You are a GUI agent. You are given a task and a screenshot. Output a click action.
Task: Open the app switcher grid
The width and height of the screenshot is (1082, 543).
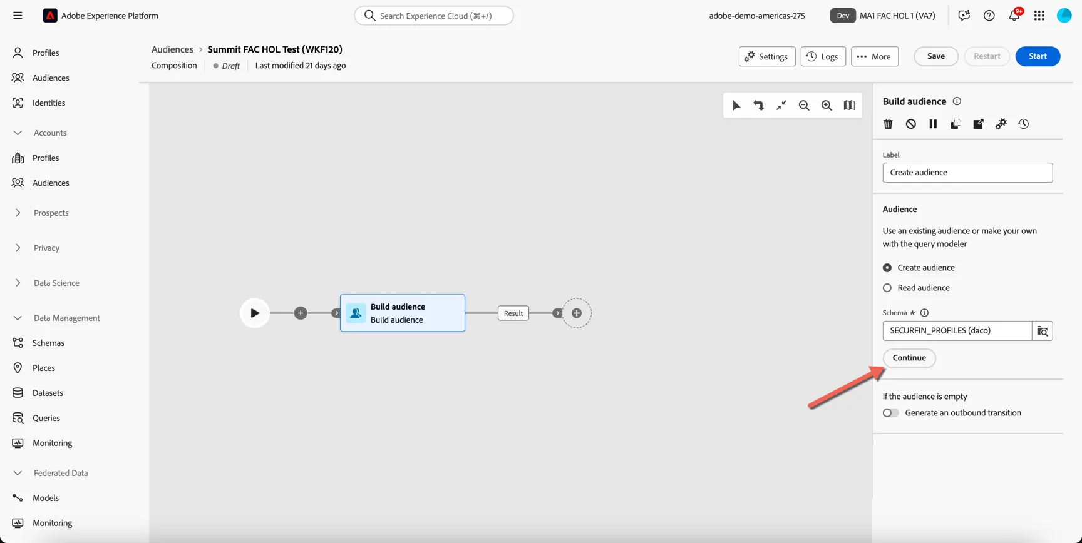(1039, 16)
